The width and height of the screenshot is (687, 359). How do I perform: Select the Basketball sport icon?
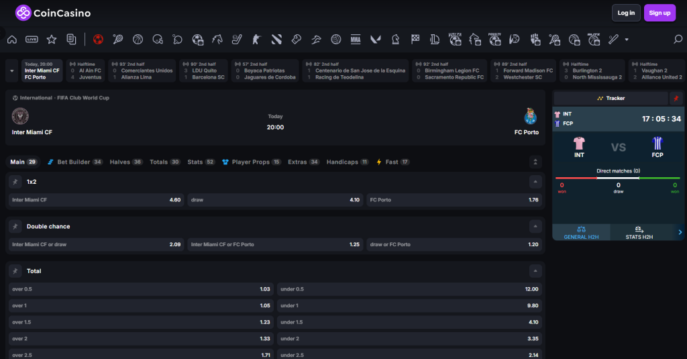coord(138,40)
